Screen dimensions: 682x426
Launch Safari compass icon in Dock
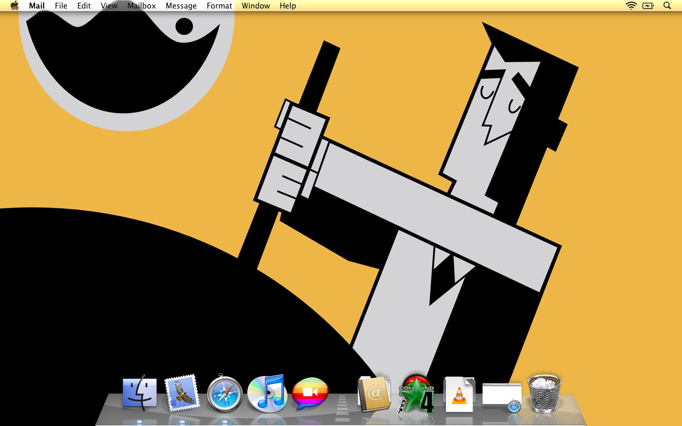click(x=225, y=394)
